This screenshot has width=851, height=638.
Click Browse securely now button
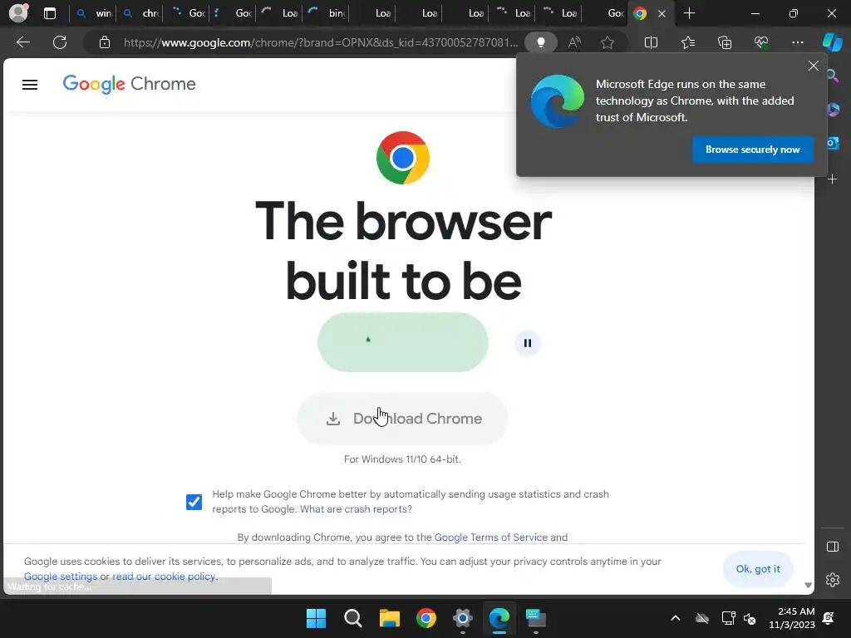coord(753,150)
